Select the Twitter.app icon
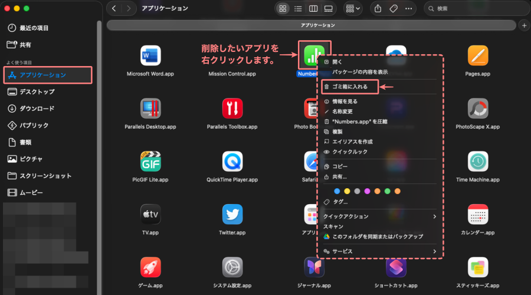The height and width of the screenshot is (295, 531). pos(232,214)
